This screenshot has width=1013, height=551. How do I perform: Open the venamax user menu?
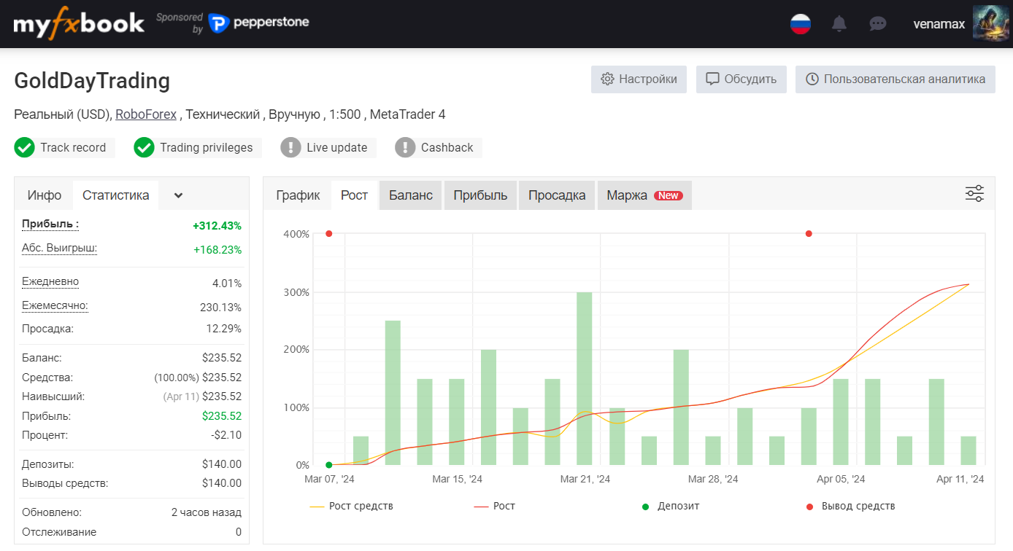click(x=939, y=24)
